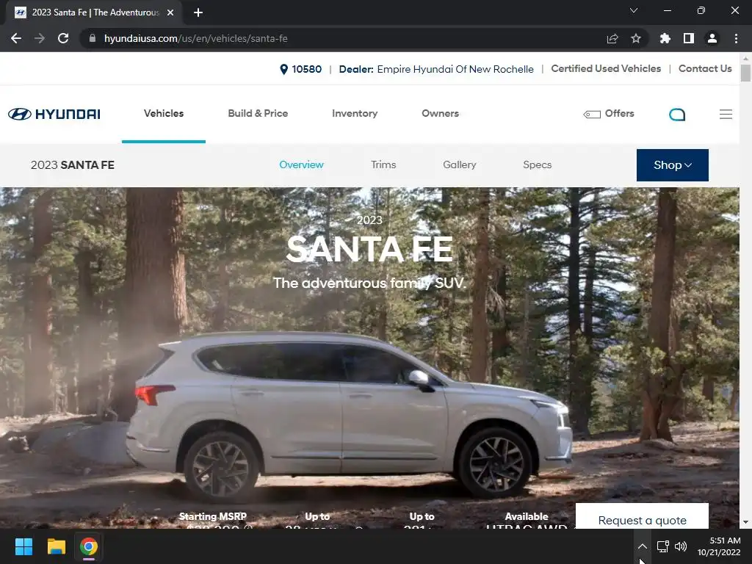Open the Windows Start button
Image resolution: width=752 pixels, height=564 pixels.
[x=23, y=546]
